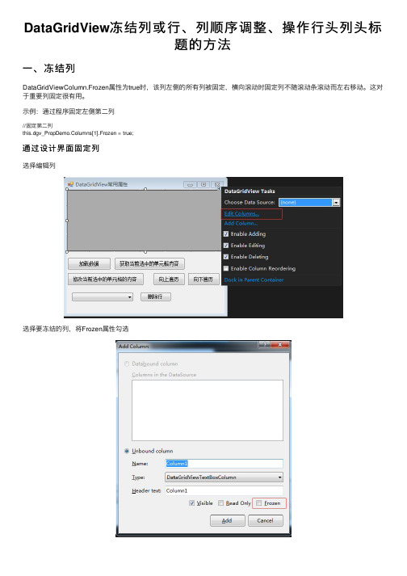Viewport: 407px width, 576px height.
Task: Check Enable Column Reordering
Action: [x=226, y=268]
